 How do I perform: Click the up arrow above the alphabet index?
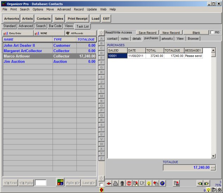click(101, 33)
